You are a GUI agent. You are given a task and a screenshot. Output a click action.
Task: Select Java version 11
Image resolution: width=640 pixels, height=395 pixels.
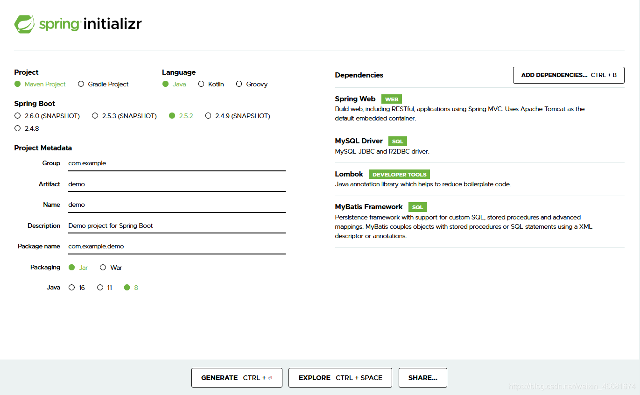[x=105, y=288]
